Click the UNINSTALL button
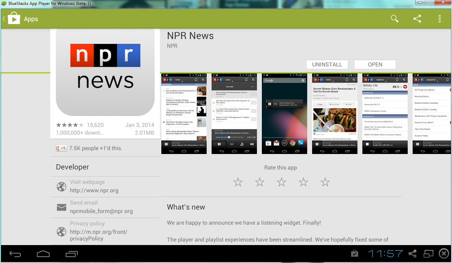The width and height of the screenshot is (452, 263). point(327,65)
